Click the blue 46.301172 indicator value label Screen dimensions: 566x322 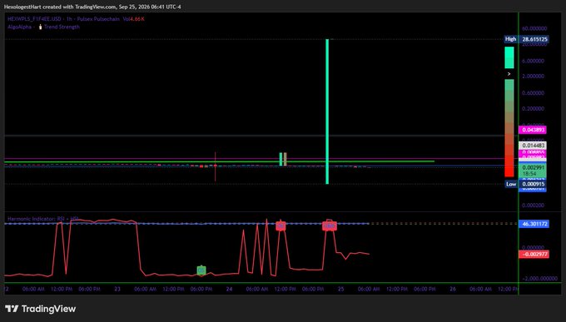[534, 224]
